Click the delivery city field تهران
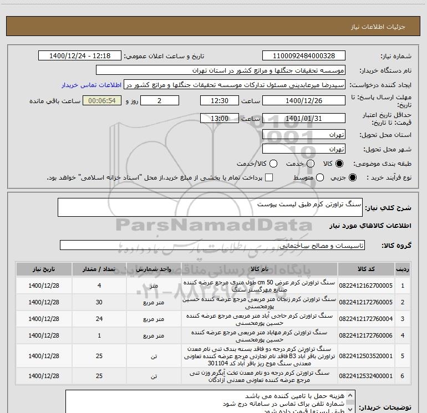427x413 pixels. (x=304, y=149)
